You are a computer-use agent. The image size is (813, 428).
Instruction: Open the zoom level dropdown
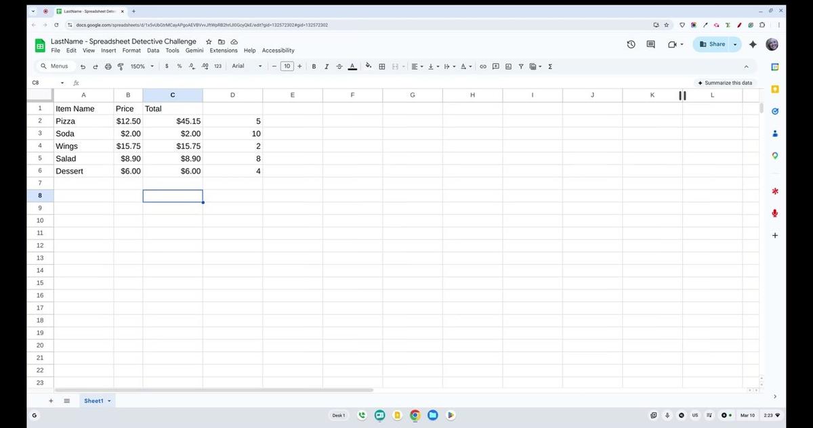coord(140,66)
